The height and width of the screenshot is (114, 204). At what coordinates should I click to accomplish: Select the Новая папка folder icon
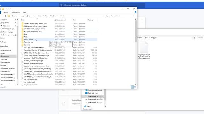pos(22,39)
